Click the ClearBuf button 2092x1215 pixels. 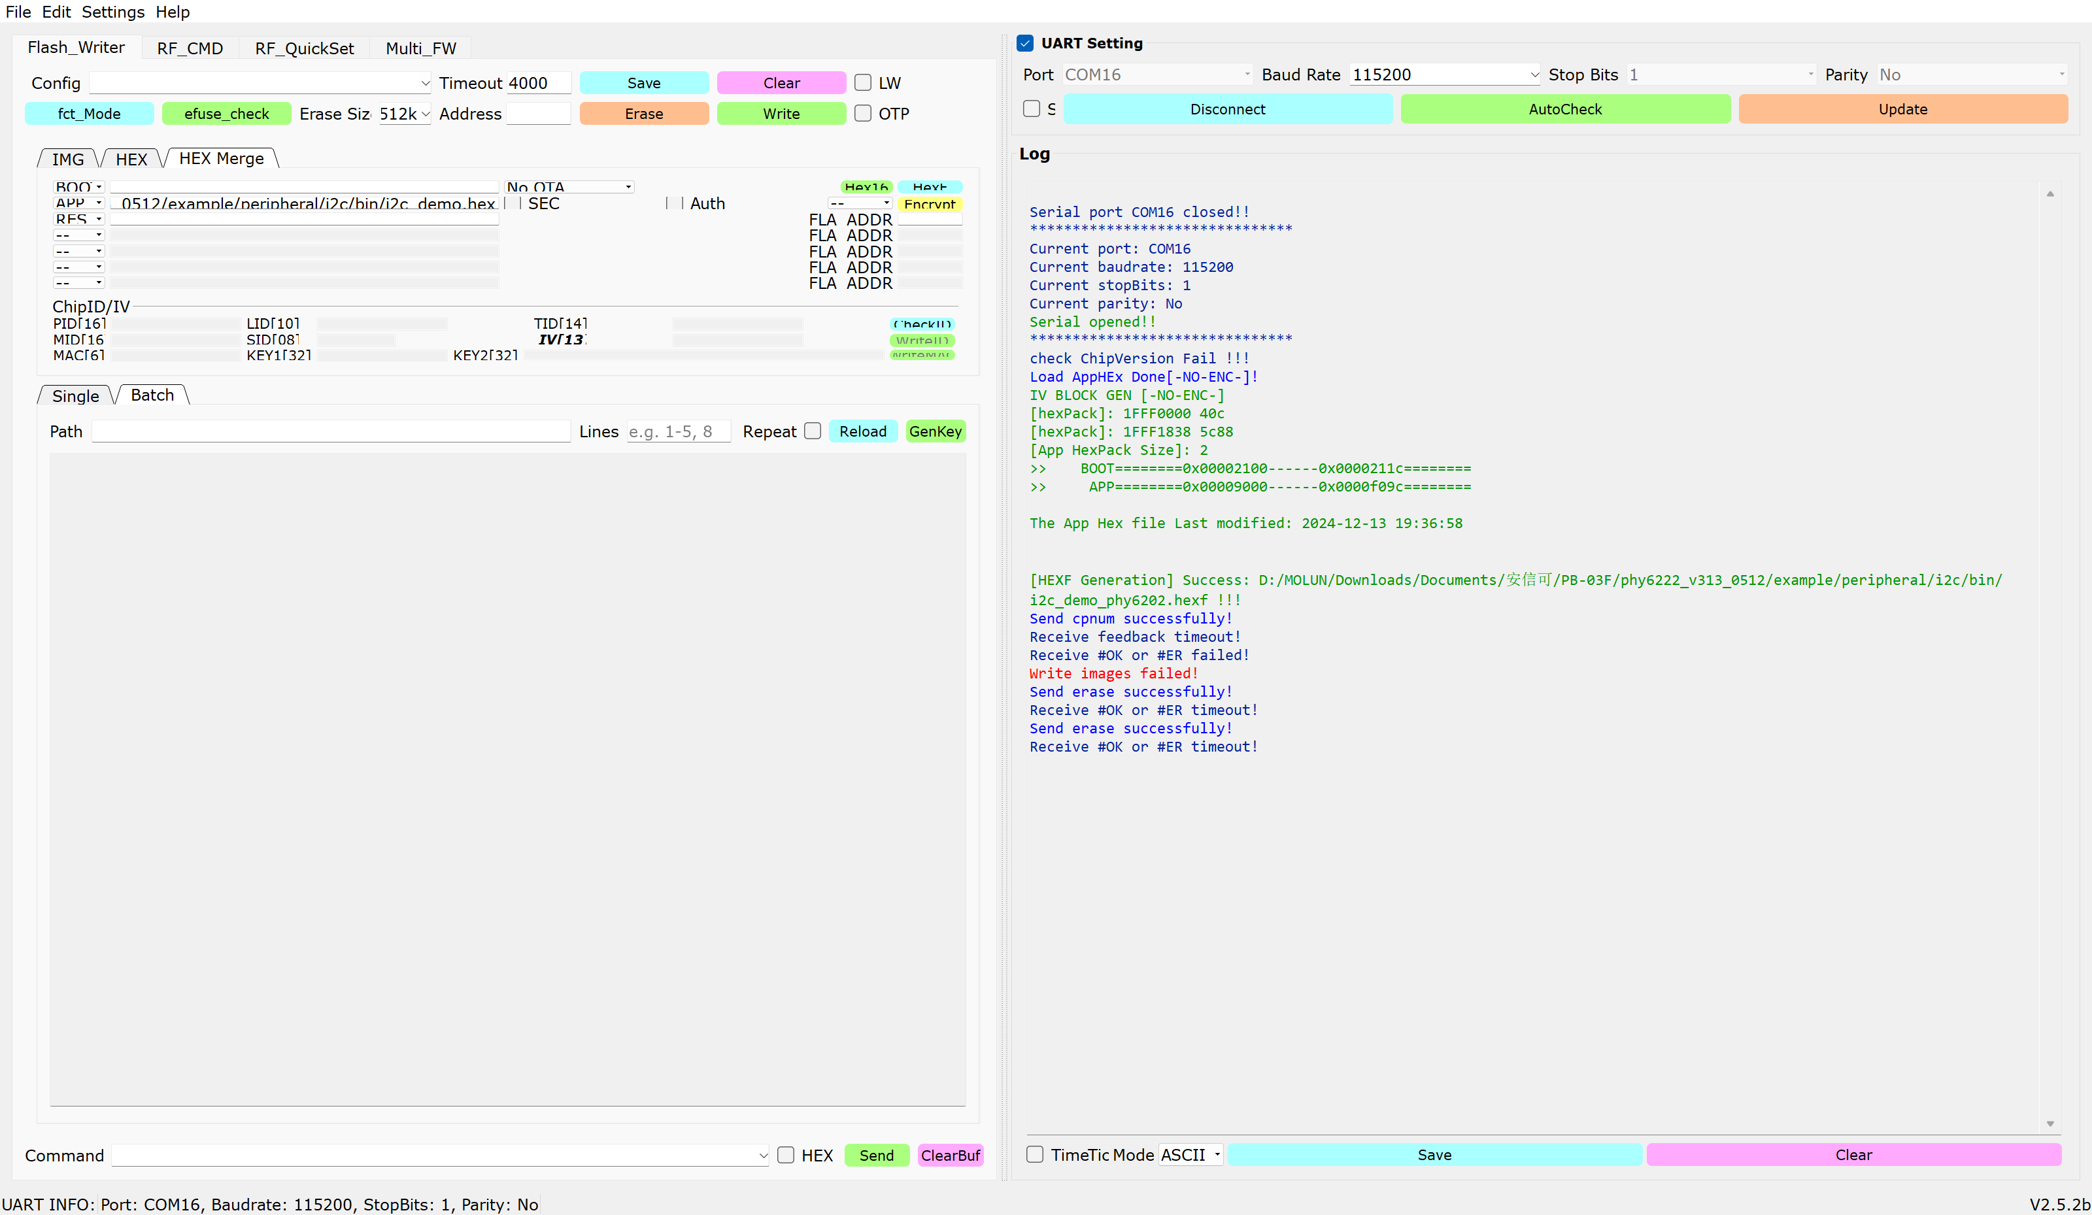[951, 1156]
